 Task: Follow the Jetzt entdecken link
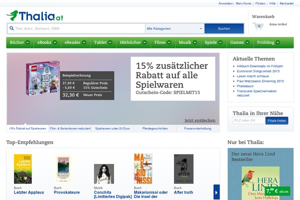200,120
